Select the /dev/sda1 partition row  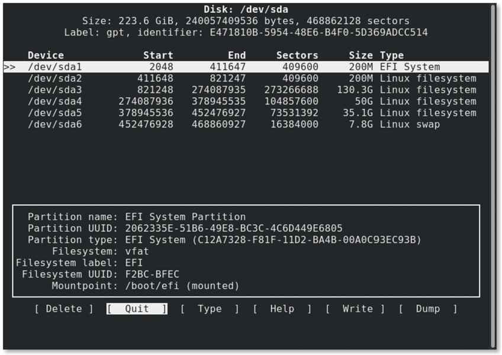click(246, 67)
